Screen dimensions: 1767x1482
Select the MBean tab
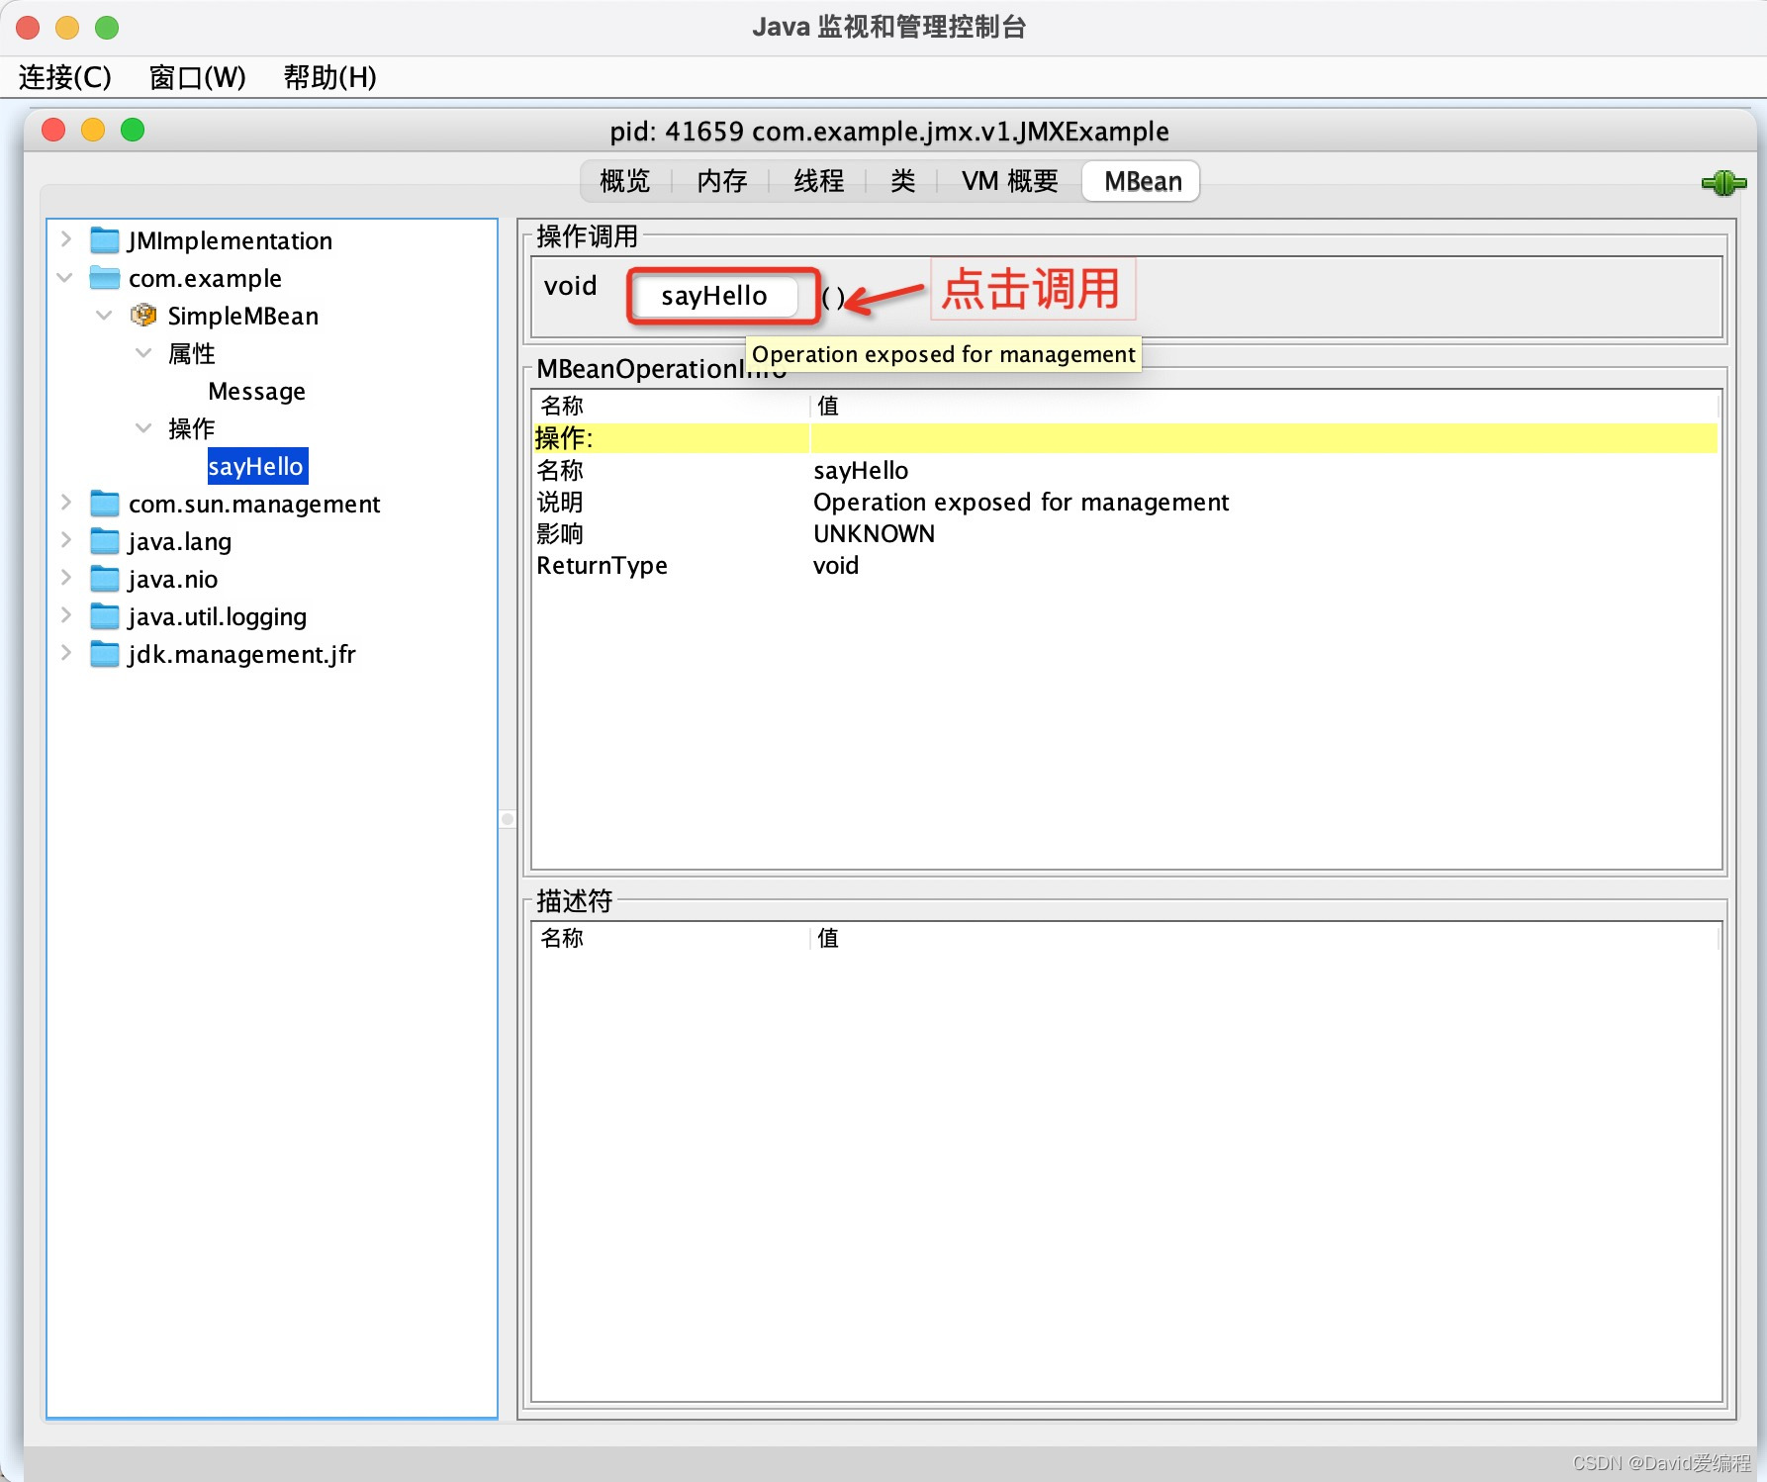(x=1142, y=181)
